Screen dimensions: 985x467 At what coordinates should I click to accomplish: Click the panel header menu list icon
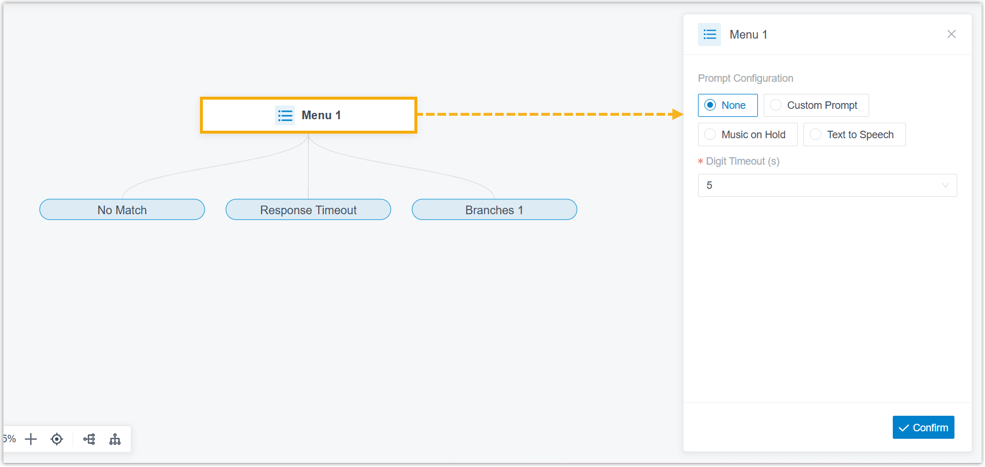(709, 35)
